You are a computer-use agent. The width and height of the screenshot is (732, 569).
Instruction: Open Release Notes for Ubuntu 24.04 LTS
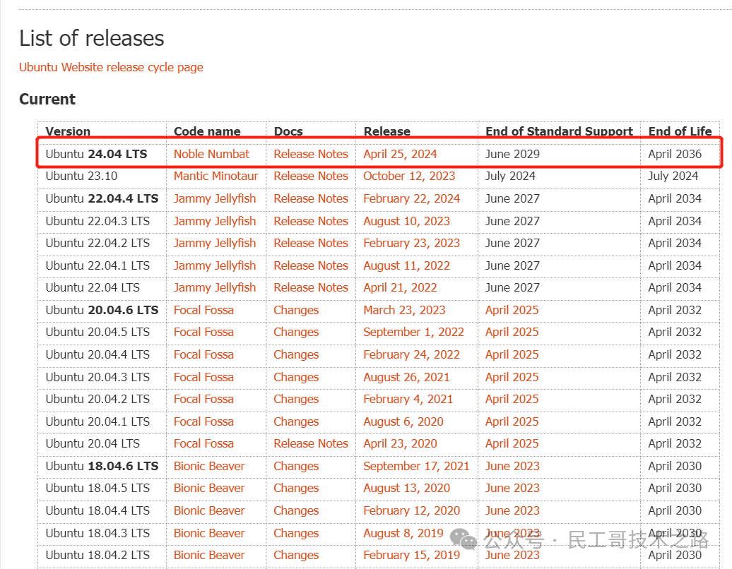311,154
